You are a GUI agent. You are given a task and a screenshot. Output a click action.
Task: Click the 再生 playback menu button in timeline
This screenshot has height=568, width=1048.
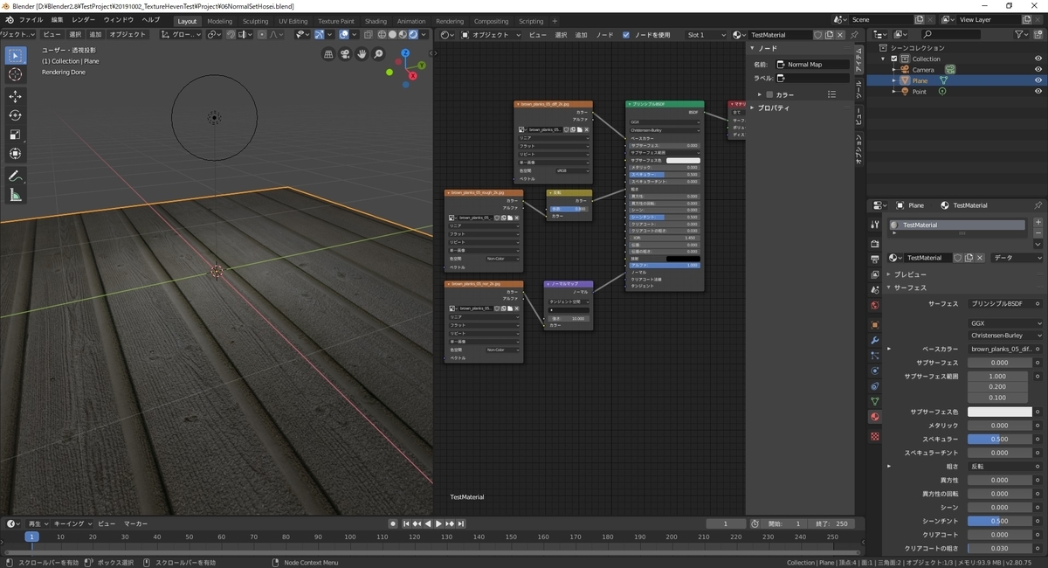[x=36, y=523]
